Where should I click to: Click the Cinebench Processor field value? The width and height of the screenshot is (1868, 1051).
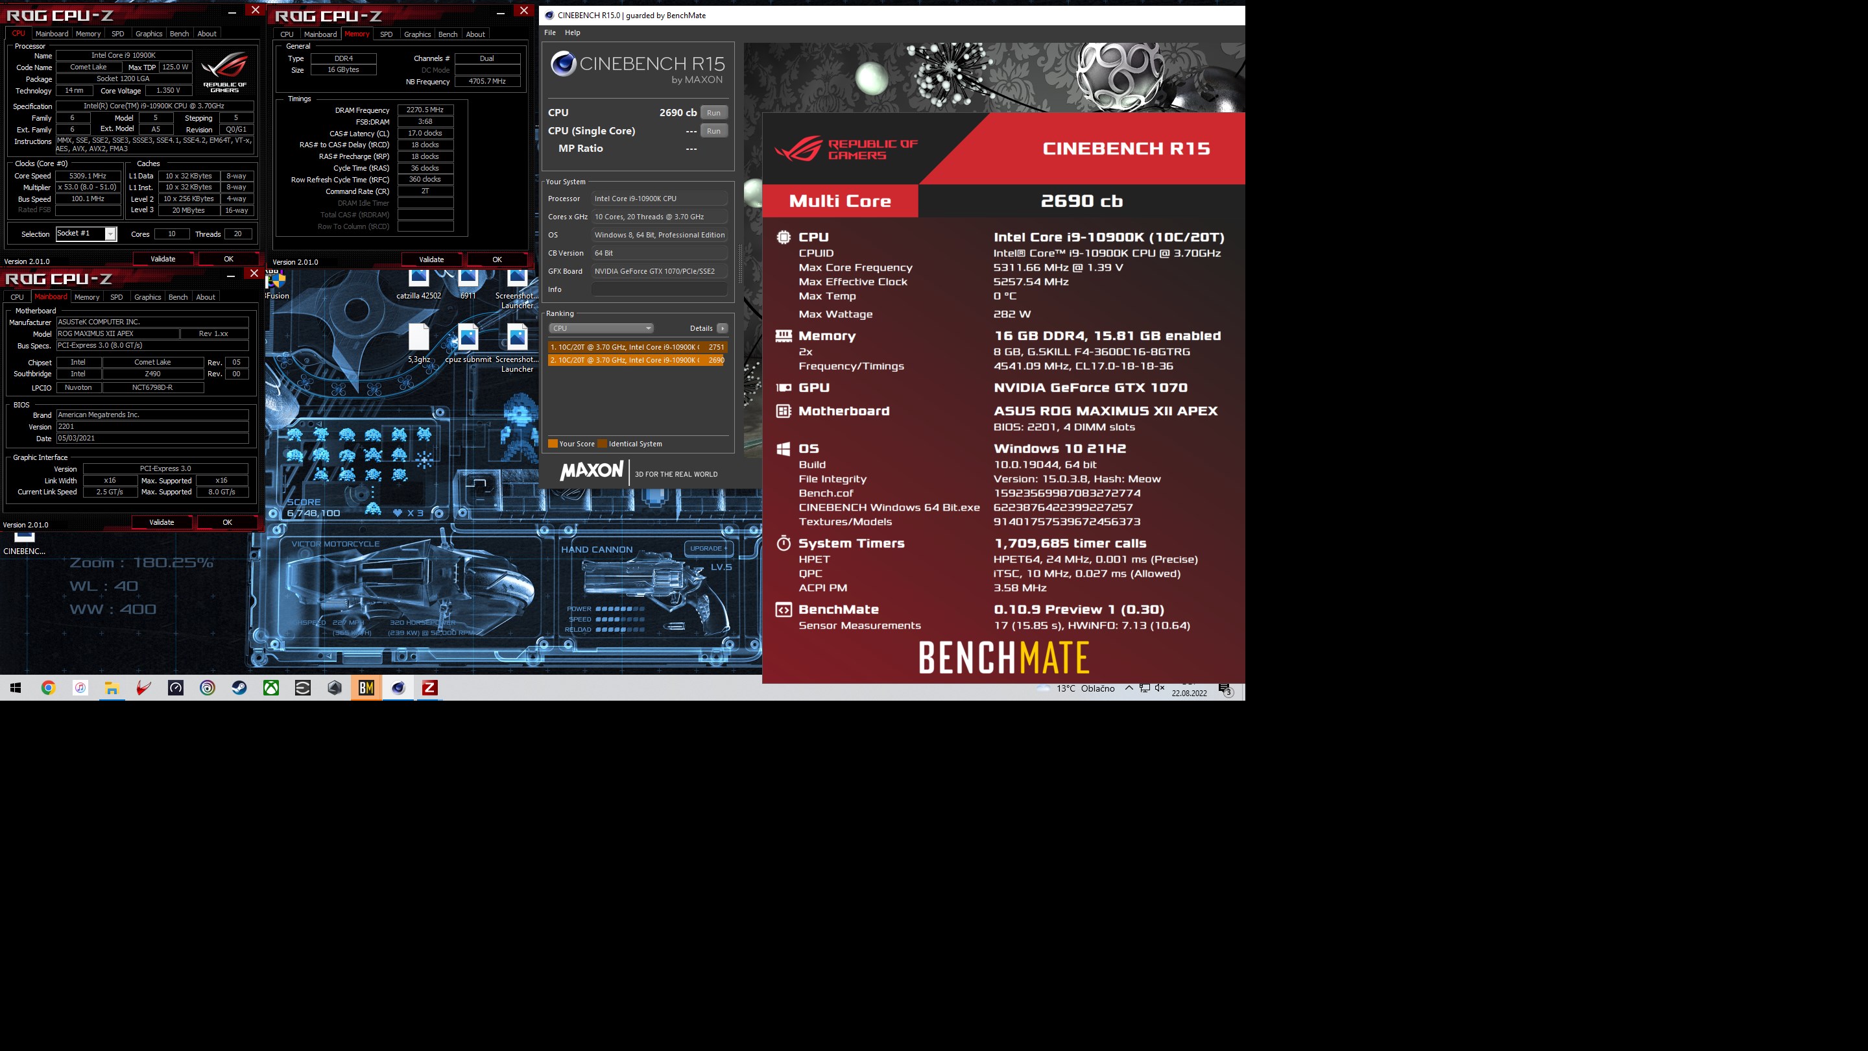[659, 199]
